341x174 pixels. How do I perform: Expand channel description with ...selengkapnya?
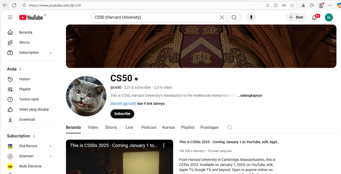[249, 96]
